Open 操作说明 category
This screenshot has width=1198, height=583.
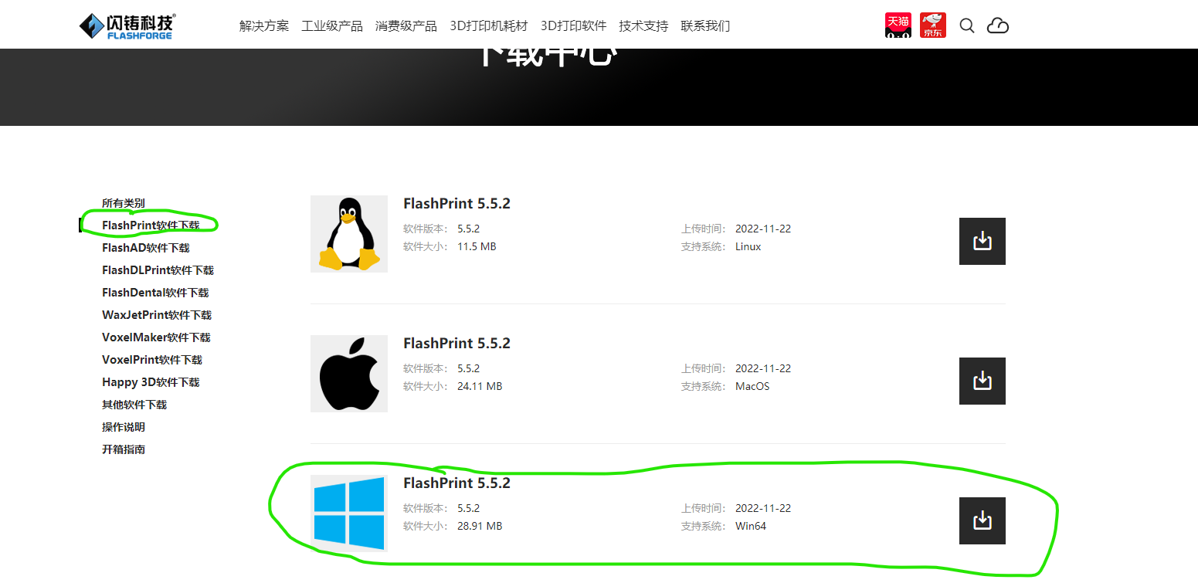tap(124, 427)
